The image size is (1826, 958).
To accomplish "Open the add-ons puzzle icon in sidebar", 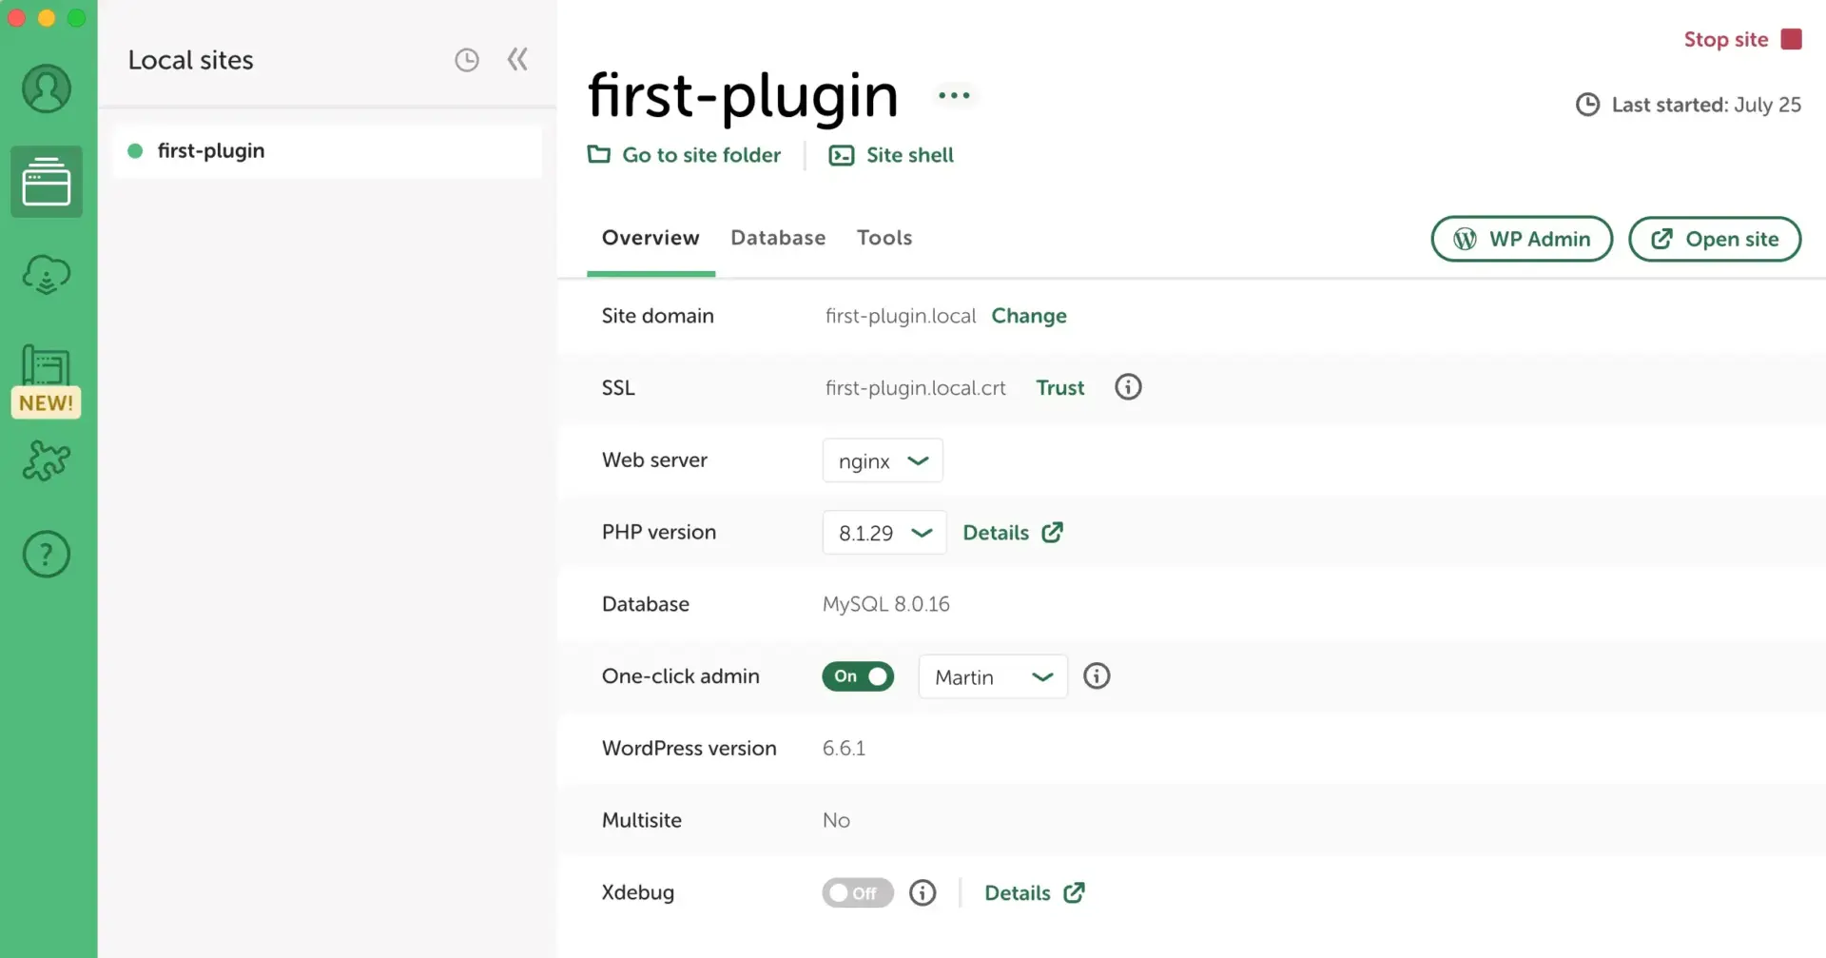I will pos(46,460).
